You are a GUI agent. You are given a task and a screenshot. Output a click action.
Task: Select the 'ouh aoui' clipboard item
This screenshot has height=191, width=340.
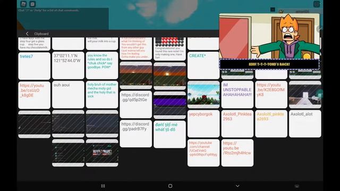coord(68,94)
